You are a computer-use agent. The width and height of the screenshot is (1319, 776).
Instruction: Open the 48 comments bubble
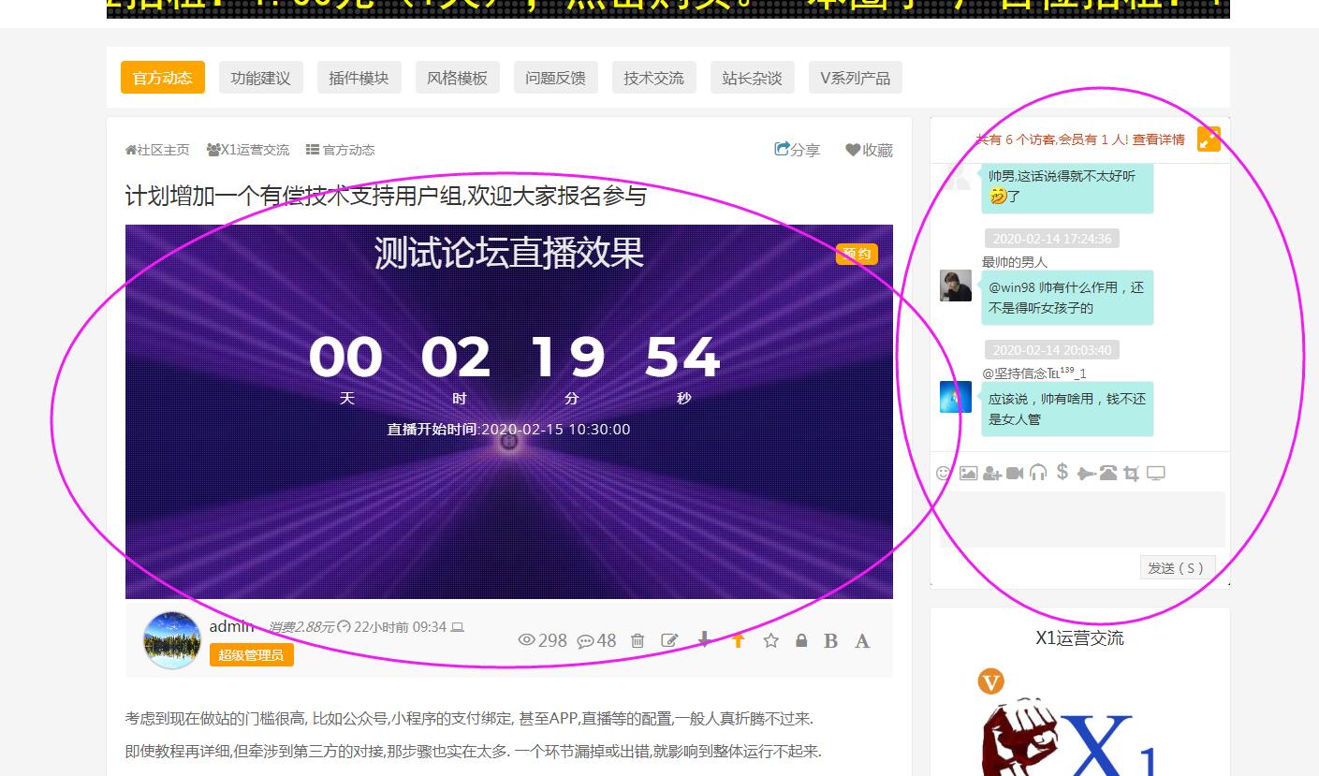tap(596, 641)
